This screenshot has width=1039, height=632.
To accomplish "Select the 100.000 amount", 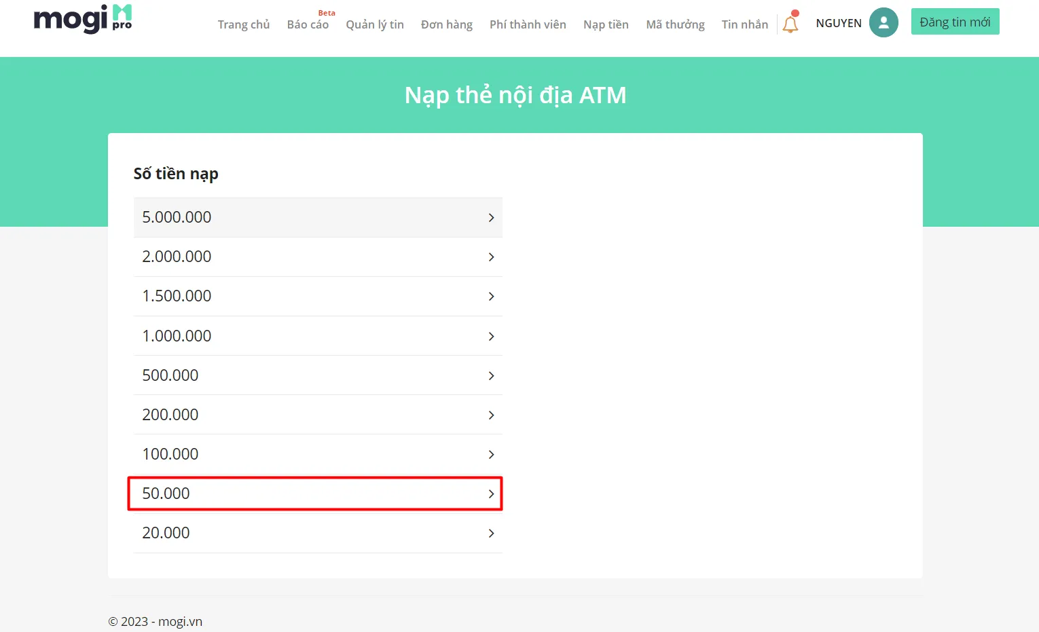I will 318,454.
